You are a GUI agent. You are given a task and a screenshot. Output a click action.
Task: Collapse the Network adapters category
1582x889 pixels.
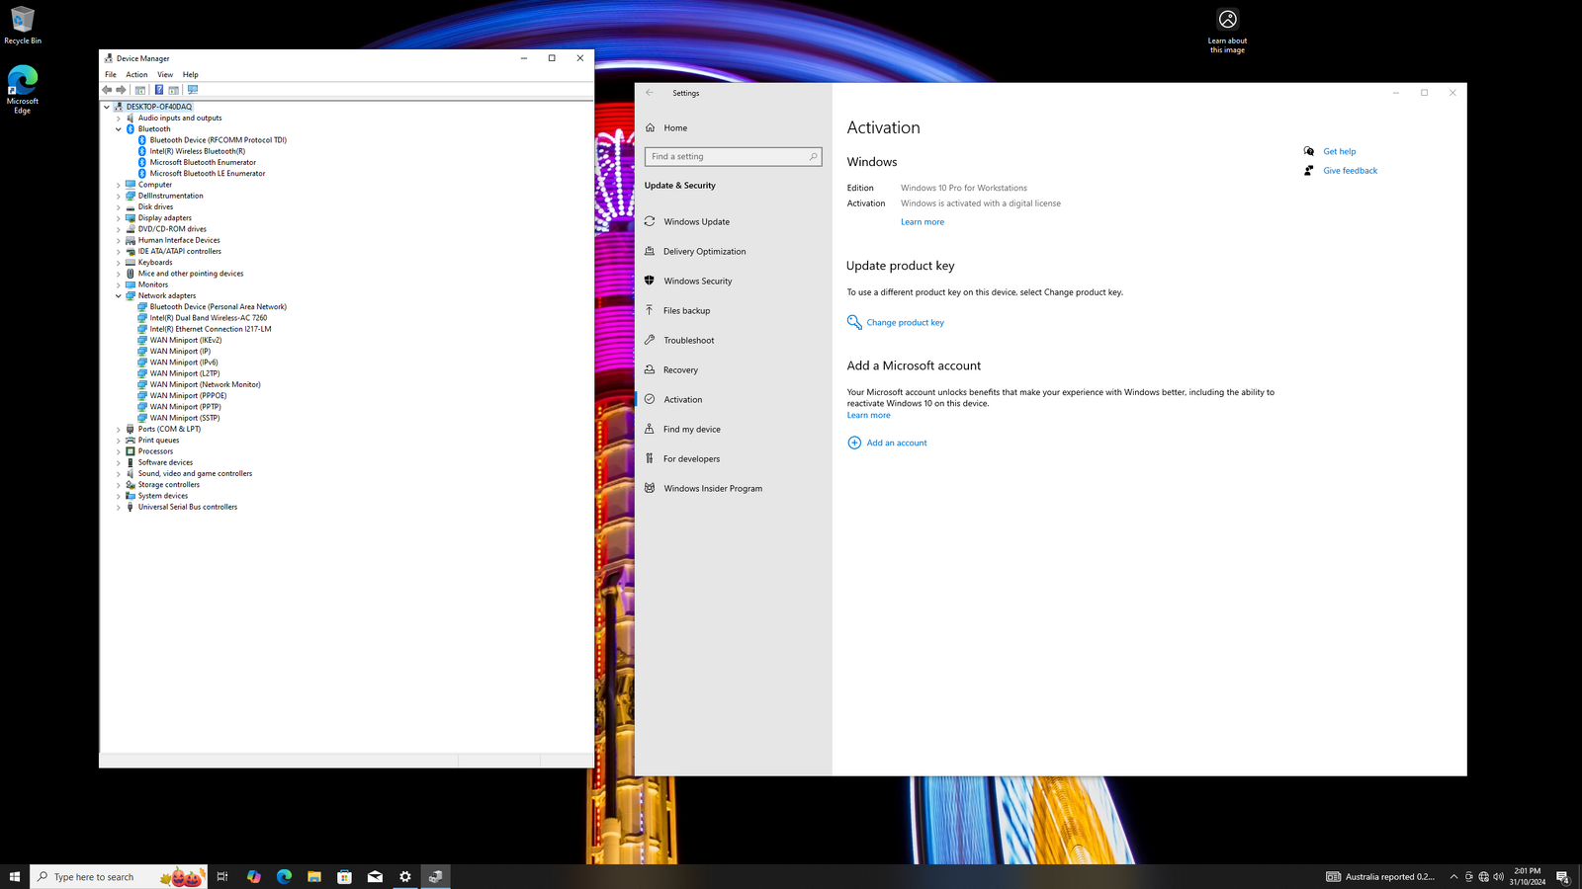[119, 296]
